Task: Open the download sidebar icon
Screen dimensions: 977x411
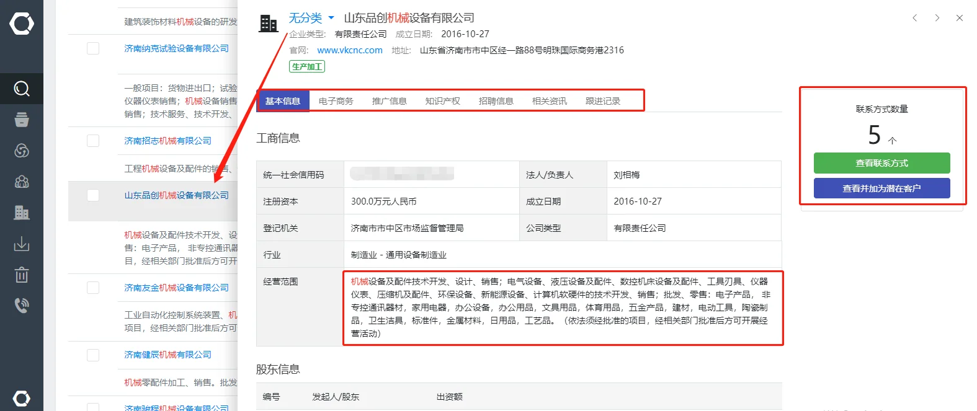Action: 22,244
